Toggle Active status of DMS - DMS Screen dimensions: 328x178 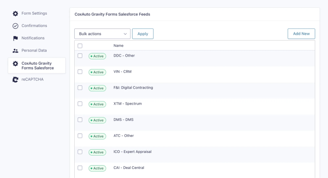[x=97, y=120]
